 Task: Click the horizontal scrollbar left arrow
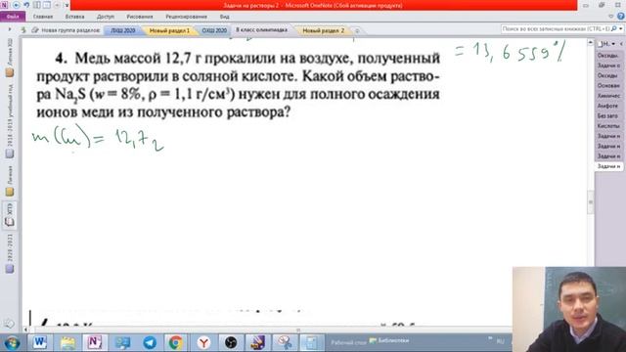[26, 330]
